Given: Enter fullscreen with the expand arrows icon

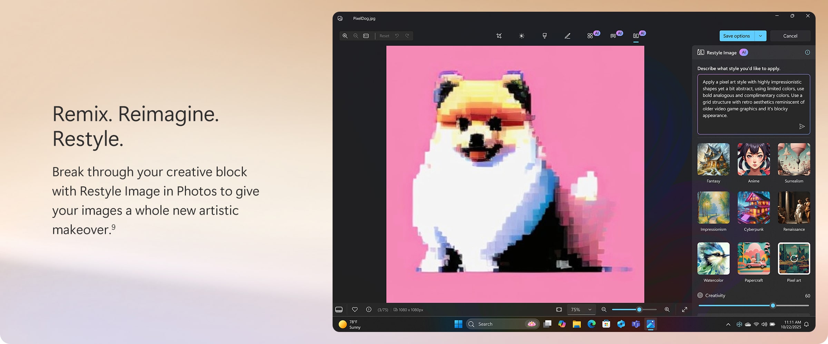Looking at the screenshot, I should [x=684, y=310].
